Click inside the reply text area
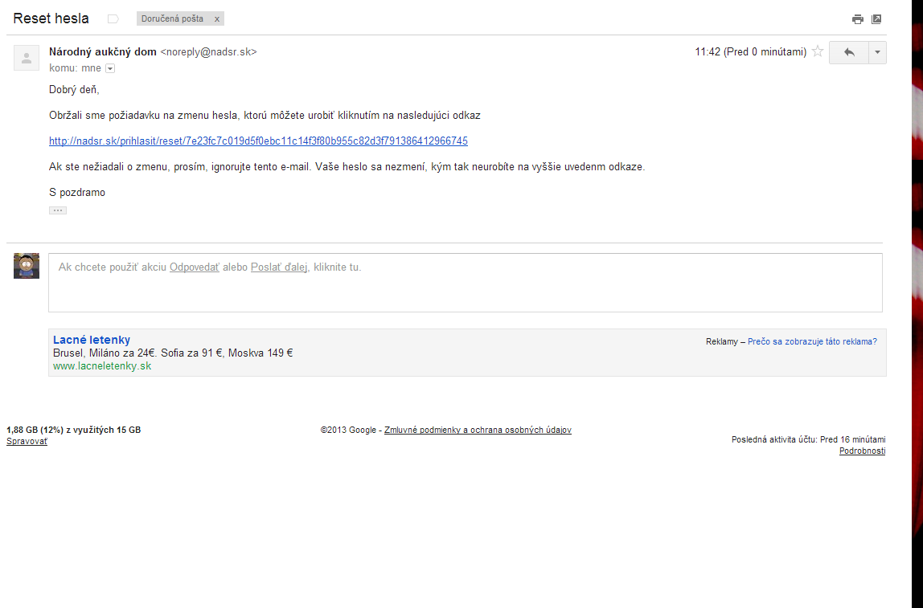923x608 pixels. point(465,283)
